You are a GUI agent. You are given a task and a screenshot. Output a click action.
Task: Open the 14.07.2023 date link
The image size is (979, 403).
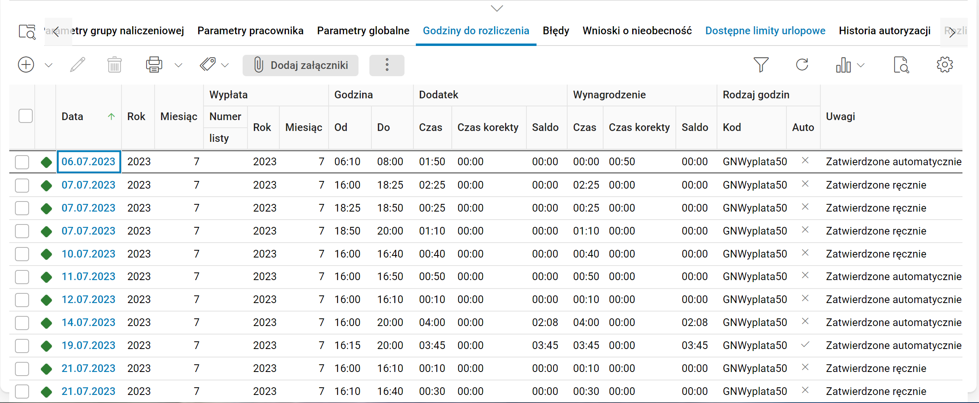pos(88,322)
